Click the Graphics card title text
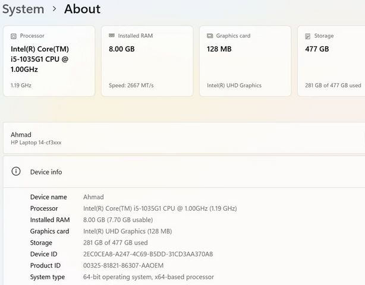Image resolution: width=365 pixels, height=285 pixels. tap(233, 36)
